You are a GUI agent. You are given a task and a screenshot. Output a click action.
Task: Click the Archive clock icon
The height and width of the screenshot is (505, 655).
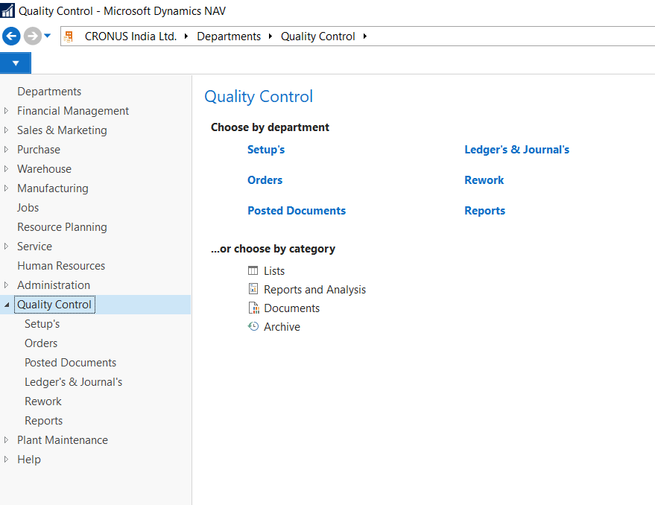click(253, 326)
